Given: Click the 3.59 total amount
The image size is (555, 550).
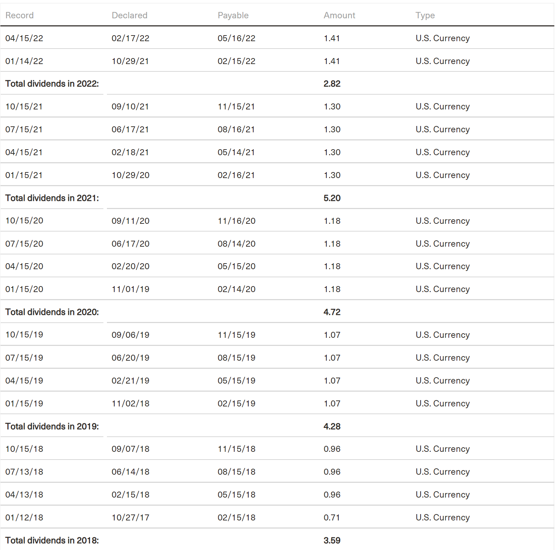Looking at the screenshot, I should (332, 540).
